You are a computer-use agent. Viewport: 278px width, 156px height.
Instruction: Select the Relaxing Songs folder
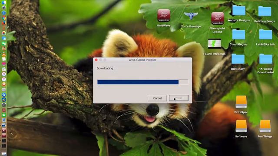(x=265, y=11)
